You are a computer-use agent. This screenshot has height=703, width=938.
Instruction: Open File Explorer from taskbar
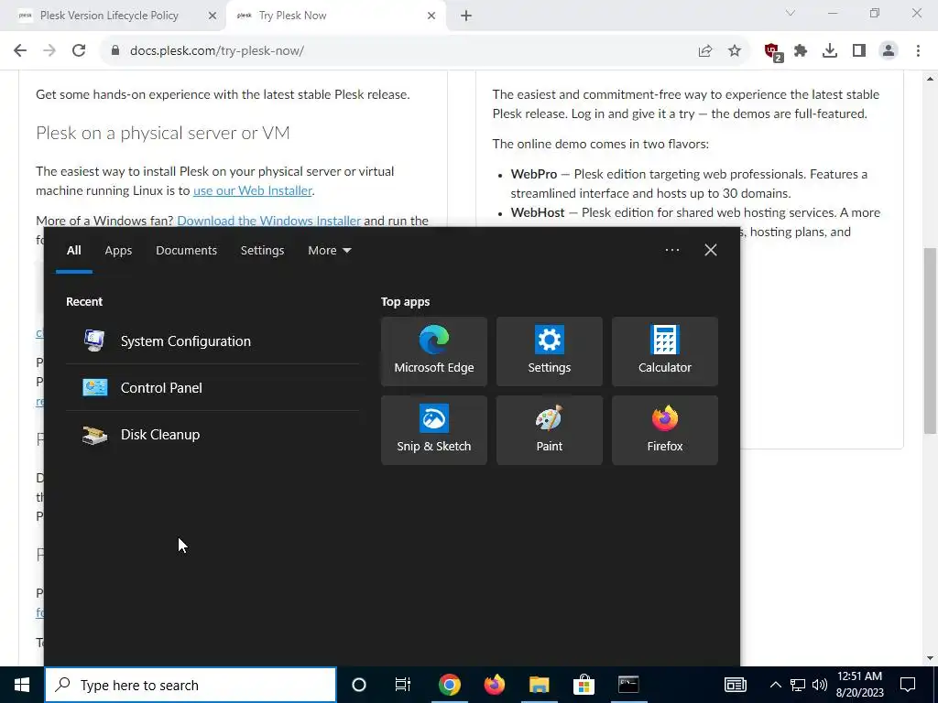539,685
